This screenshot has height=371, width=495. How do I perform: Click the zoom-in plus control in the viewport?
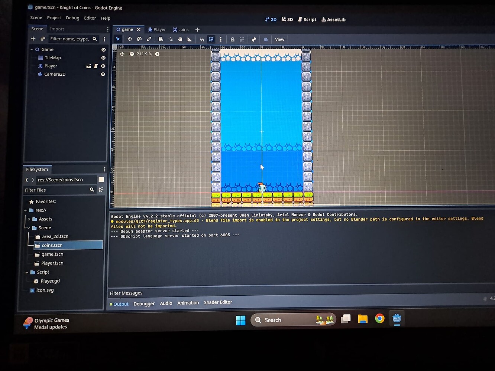pyautogui.click(x=157, y=54)
